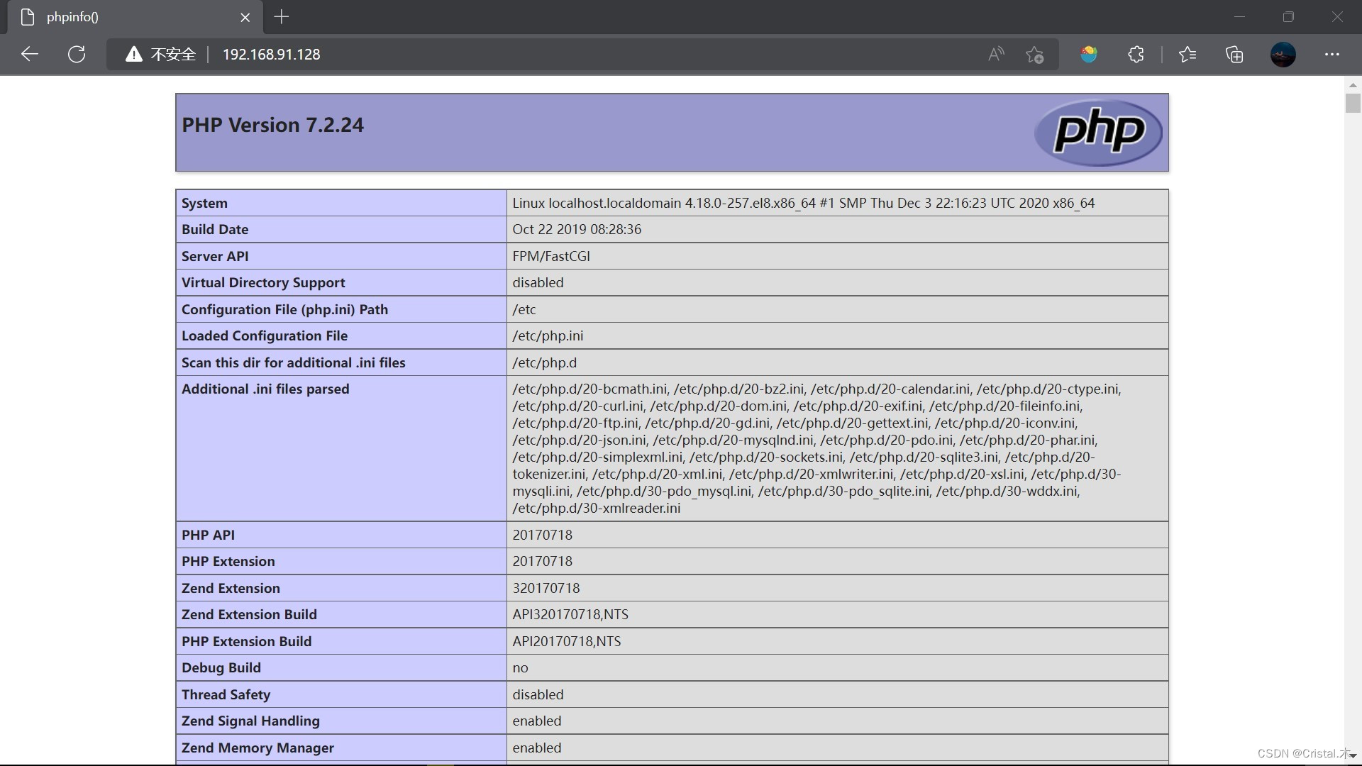The image size is (1362, 766).
Task: Open the Favorites list icon
Action: click(x=1187, y=55)
